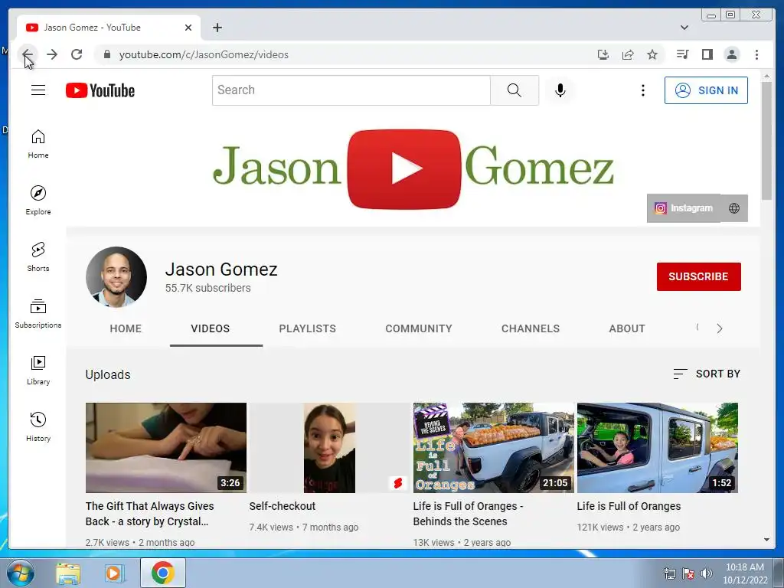Switch to the COMMUNITY tab

tap(419, 328)
